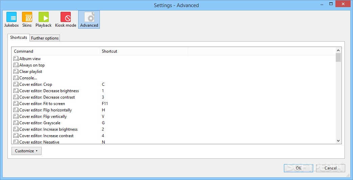Click shortcut value "1" for Decrease brightness
Screen dimensions: 353x180
103,91
